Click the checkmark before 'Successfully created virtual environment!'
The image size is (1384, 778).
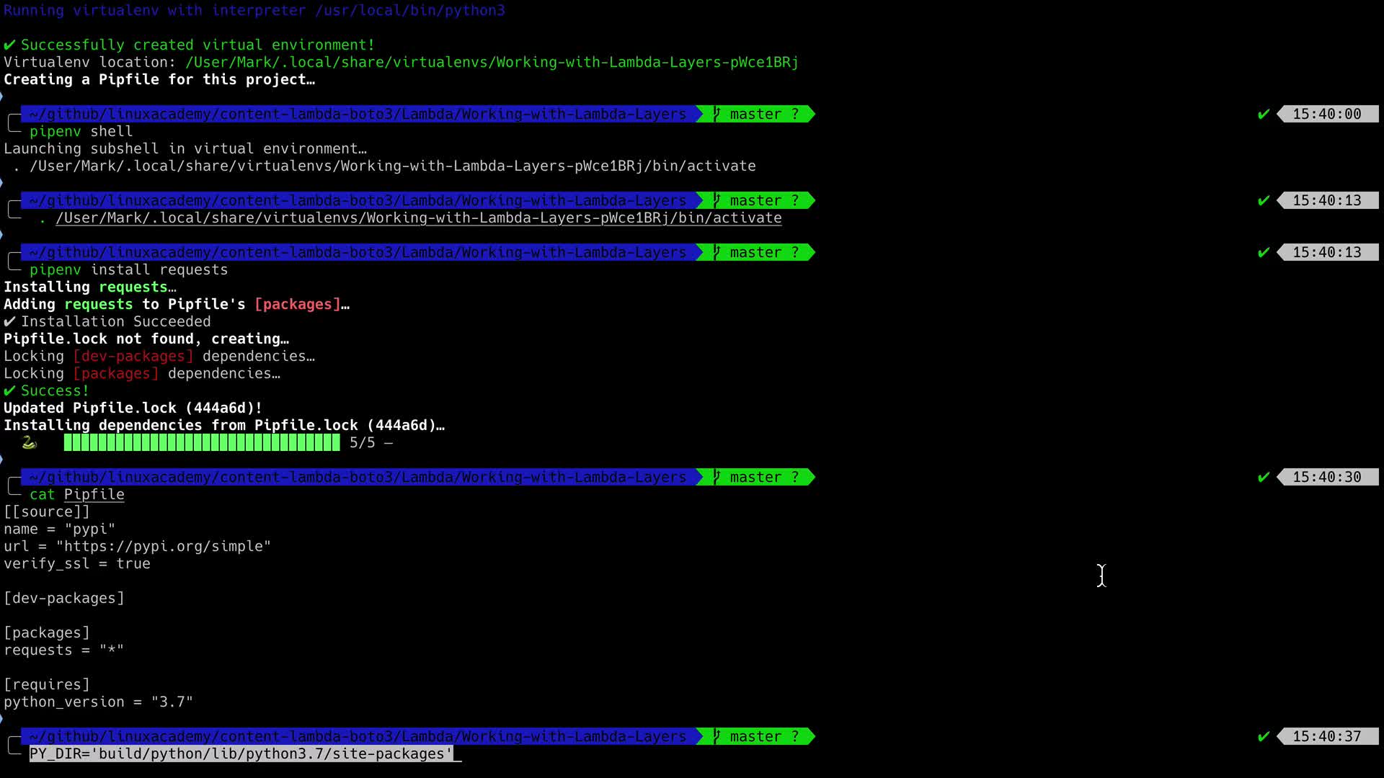coord(9,45)
